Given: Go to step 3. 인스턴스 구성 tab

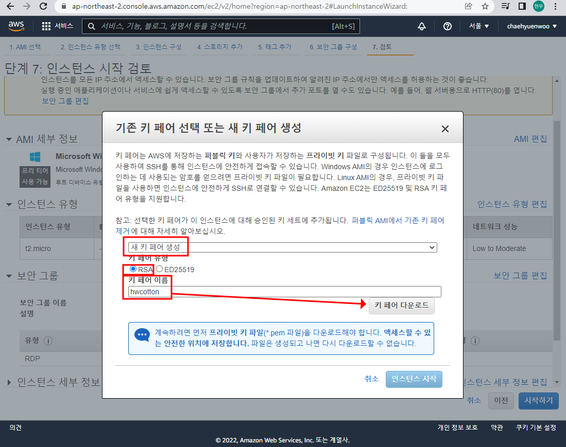Looking at the screenshot, I should [x=159, y=47].
